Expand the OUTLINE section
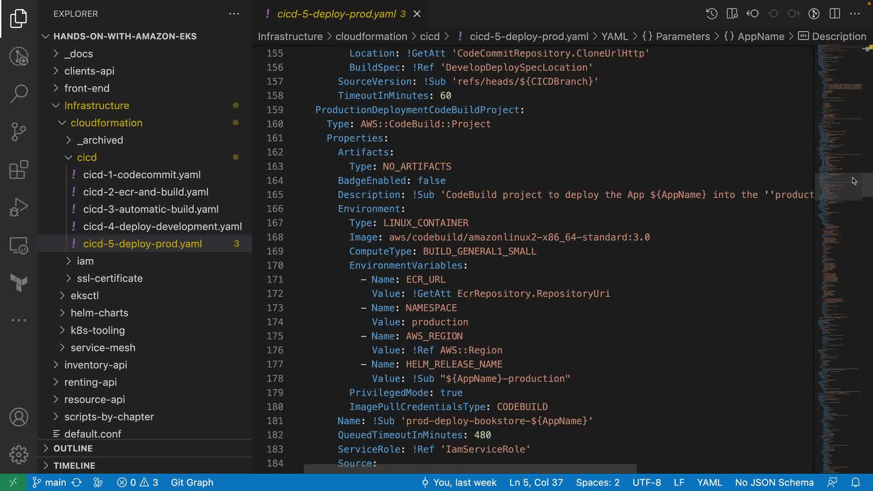Viewport: 873px width, 491px height. click(73, 448)
